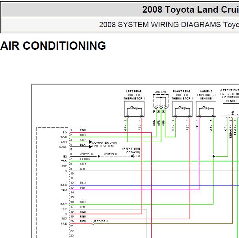Click the "VIO" wire label at pin 13
The image size is (239, 238).
(82, 187)
